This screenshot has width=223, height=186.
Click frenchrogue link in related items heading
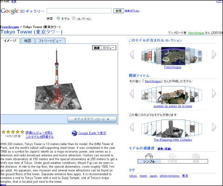(x=153, y=81)
